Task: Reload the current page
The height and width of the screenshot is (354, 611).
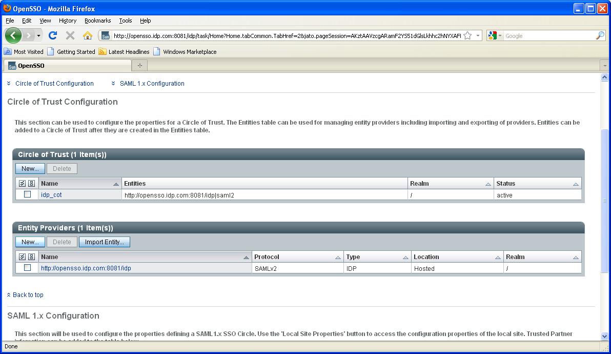Action: pos(53,36)
